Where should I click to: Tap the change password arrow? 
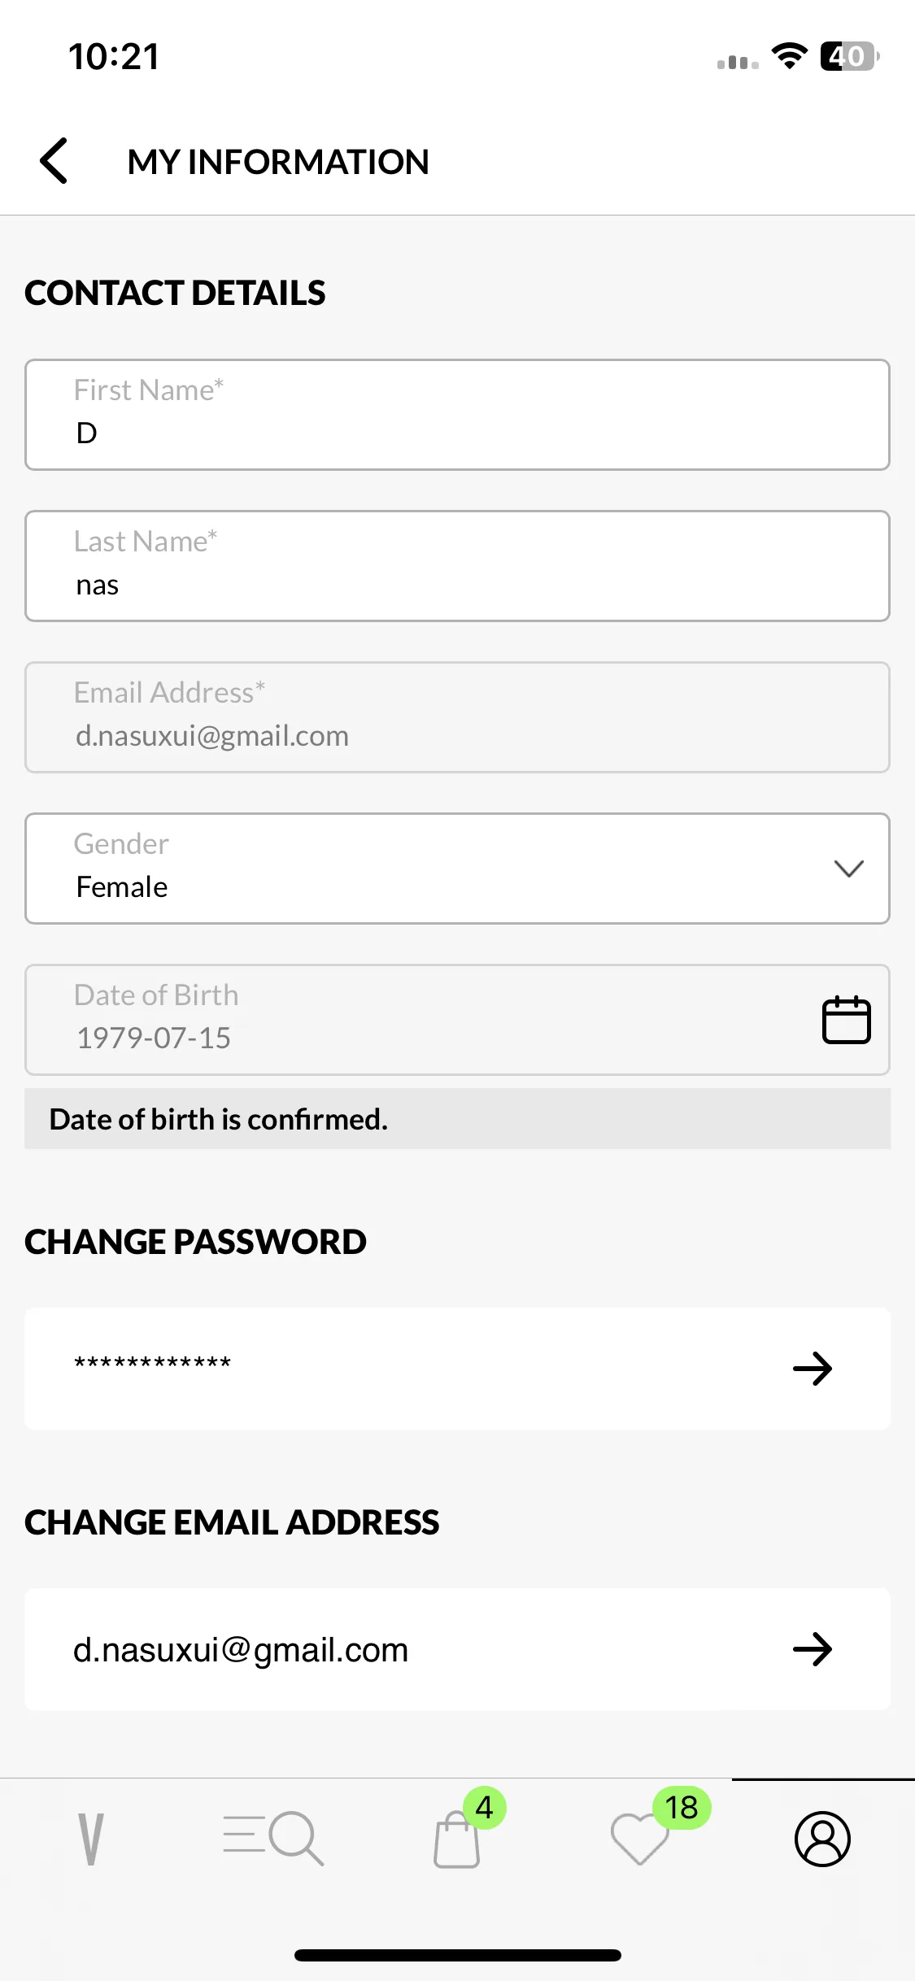tap(813, 1369)
